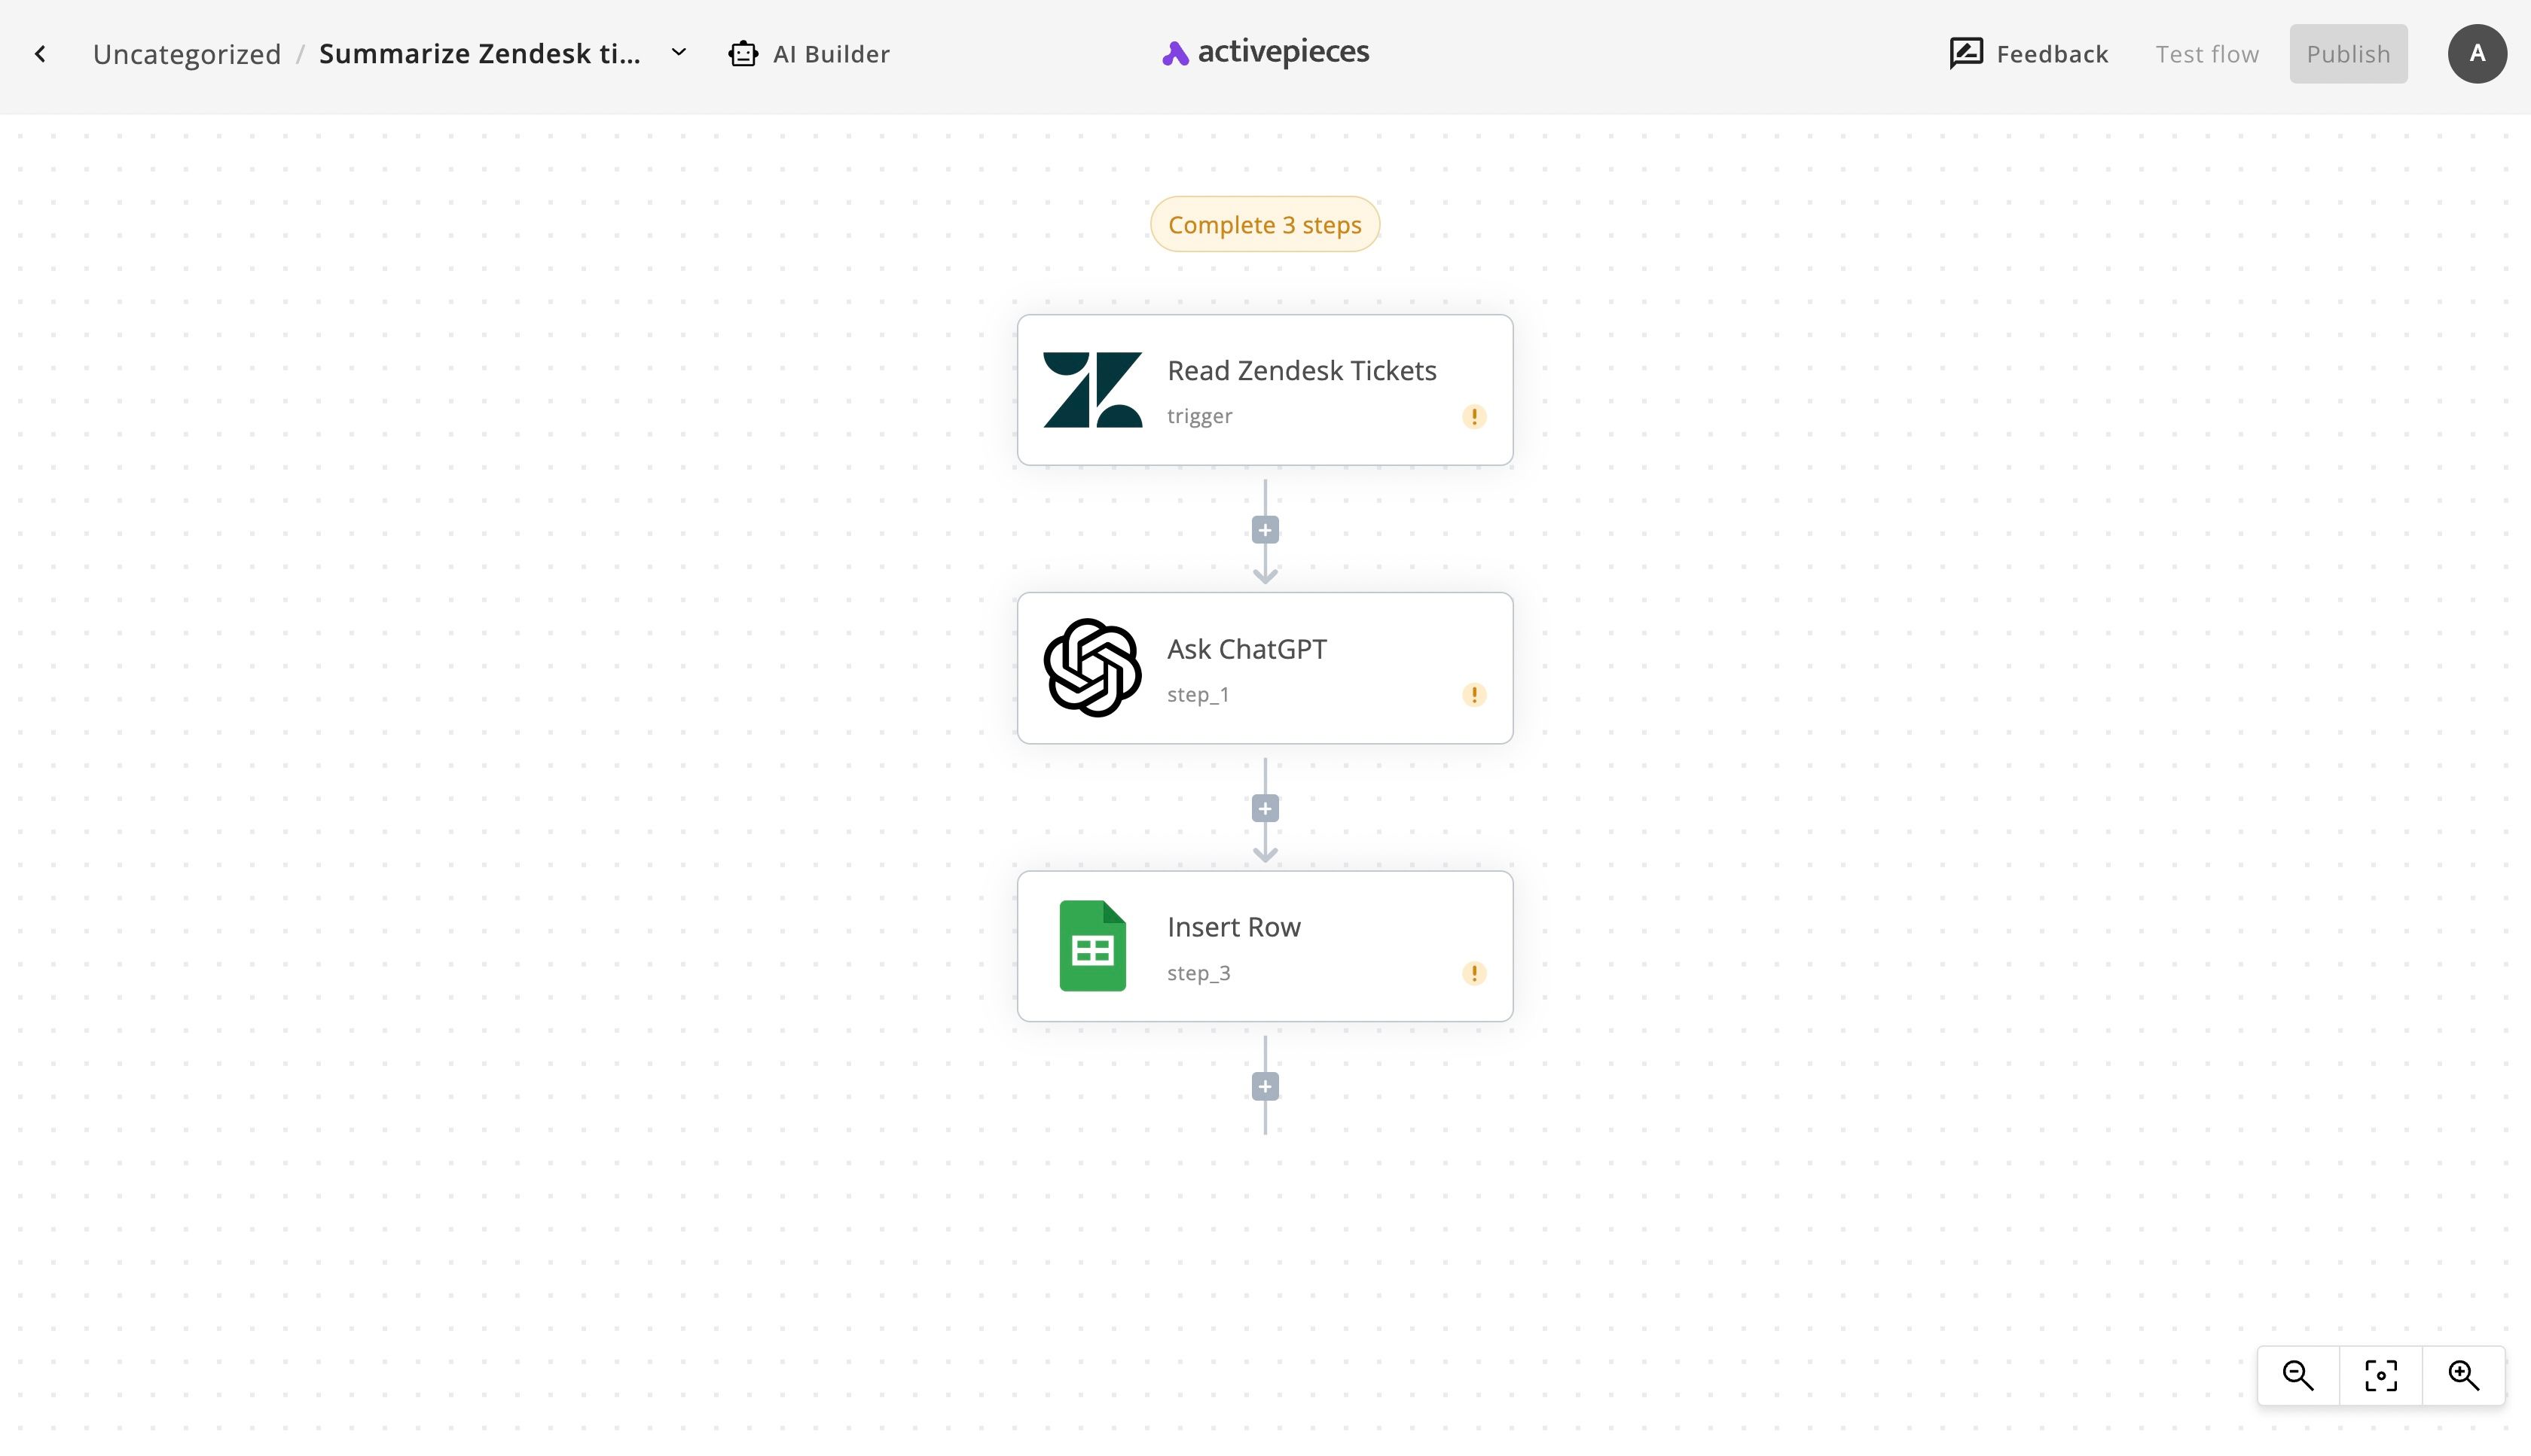Zoom in the canvas
Viewport: 2531px width, 1456px height.
(x=2464, y=1376)
